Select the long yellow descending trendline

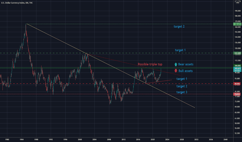pyautogui.click(x=111, y=66)
